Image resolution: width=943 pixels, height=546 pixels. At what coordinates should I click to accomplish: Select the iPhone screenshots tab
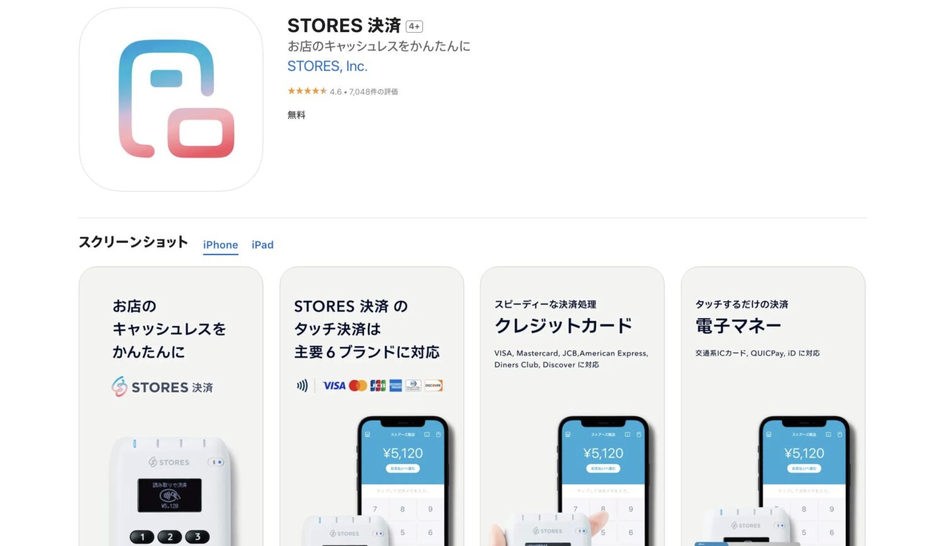[221, 244]
